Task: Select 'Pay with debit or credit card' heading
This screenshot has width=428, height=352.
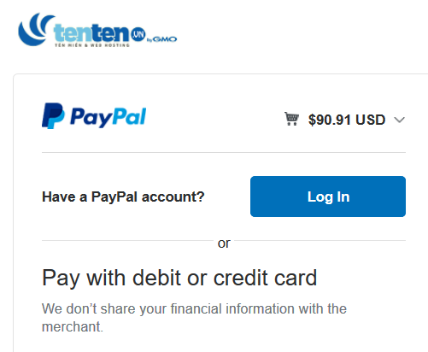Action: [x=179, y=278]
